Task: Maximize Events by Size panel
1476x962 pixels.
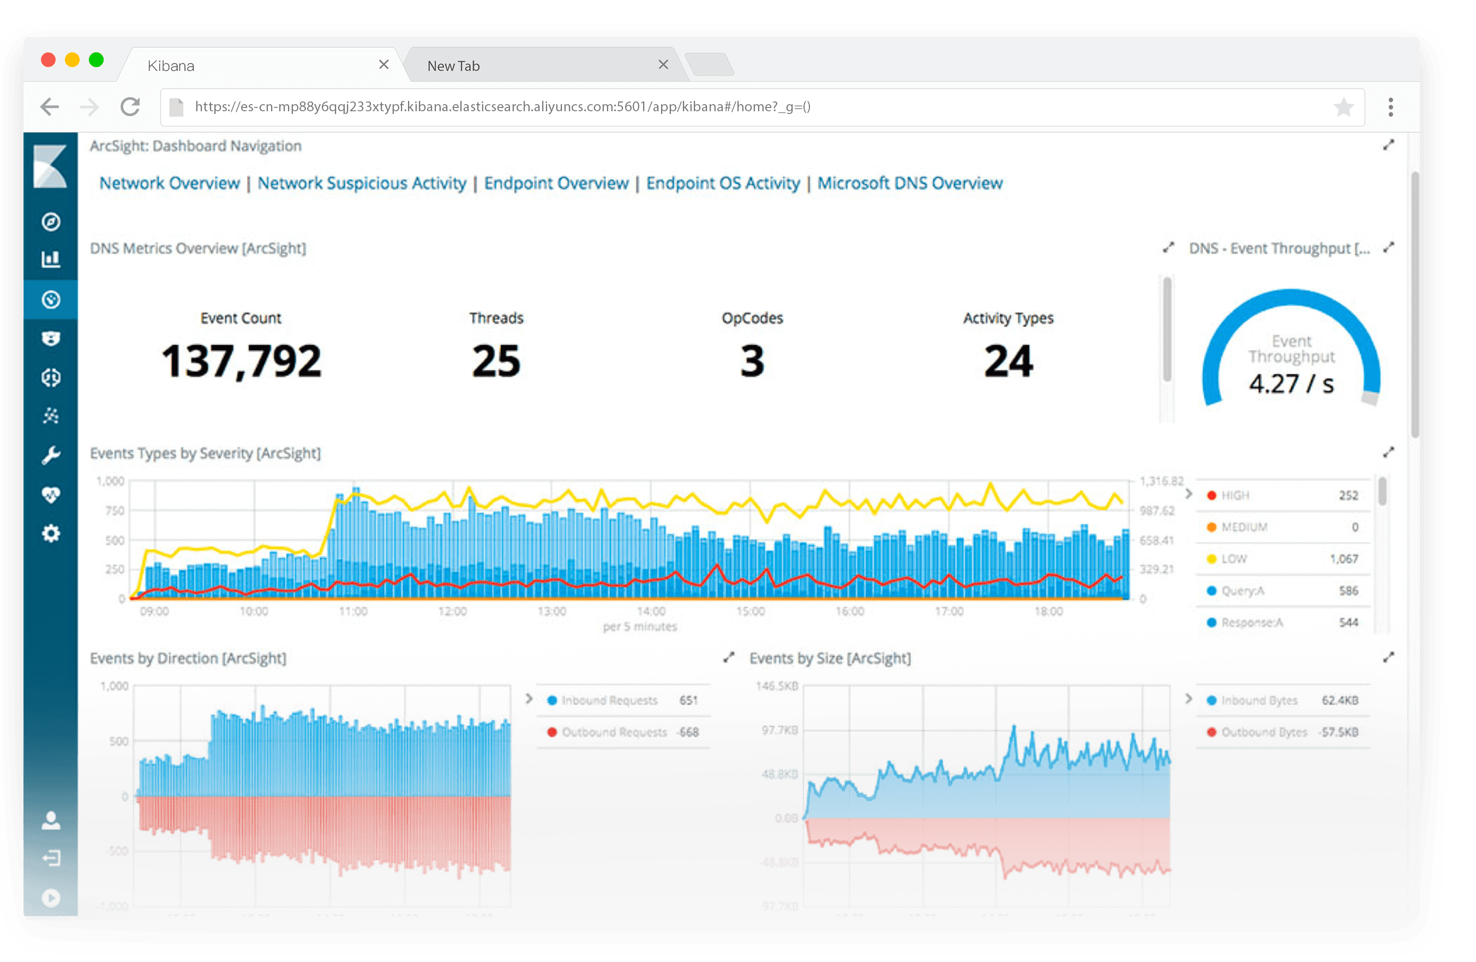Action: click(1389, 657)
